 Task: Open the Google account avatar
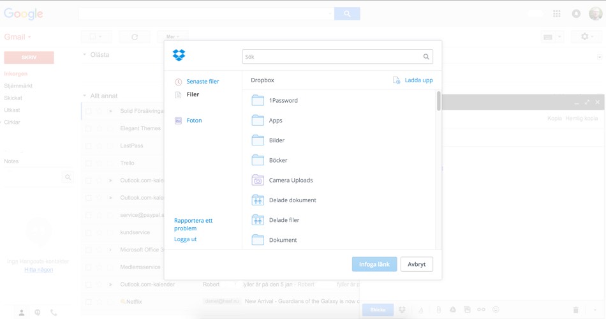pos(595,14)
